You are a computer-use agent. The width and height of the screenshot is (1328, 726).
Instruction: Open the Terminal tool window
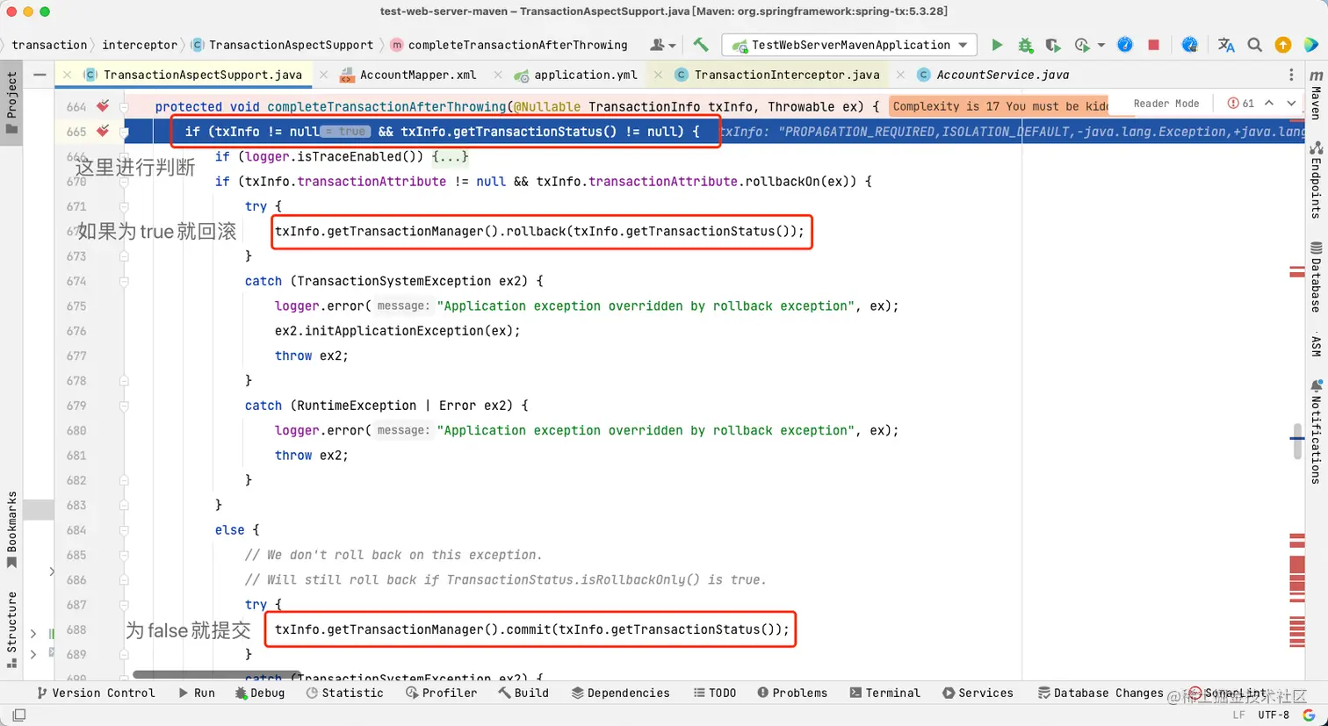pyautogui.click(x=884, y=693)
